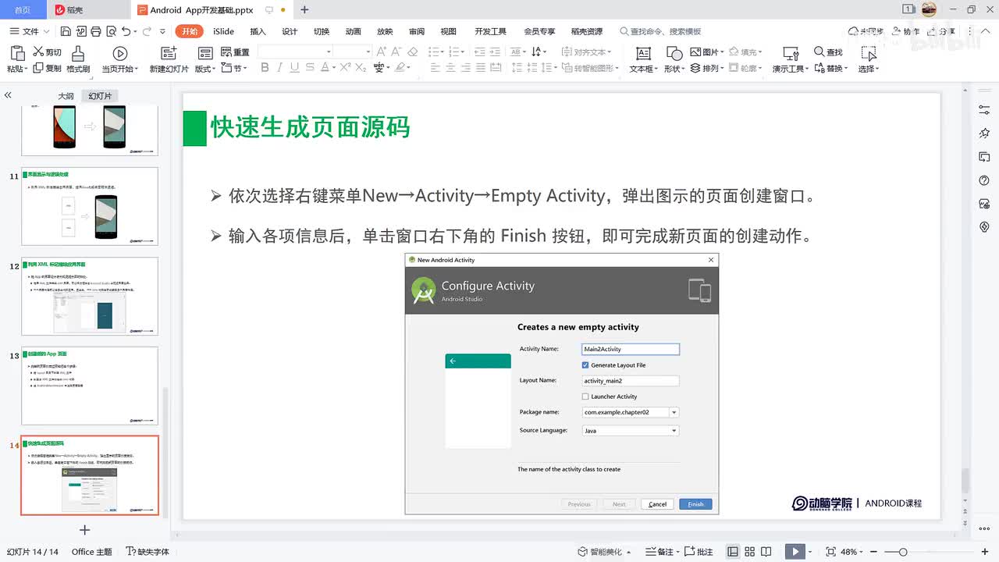Open the iSlide ribbon tab
The image size is (999, 562).
[x=223, y=31]
